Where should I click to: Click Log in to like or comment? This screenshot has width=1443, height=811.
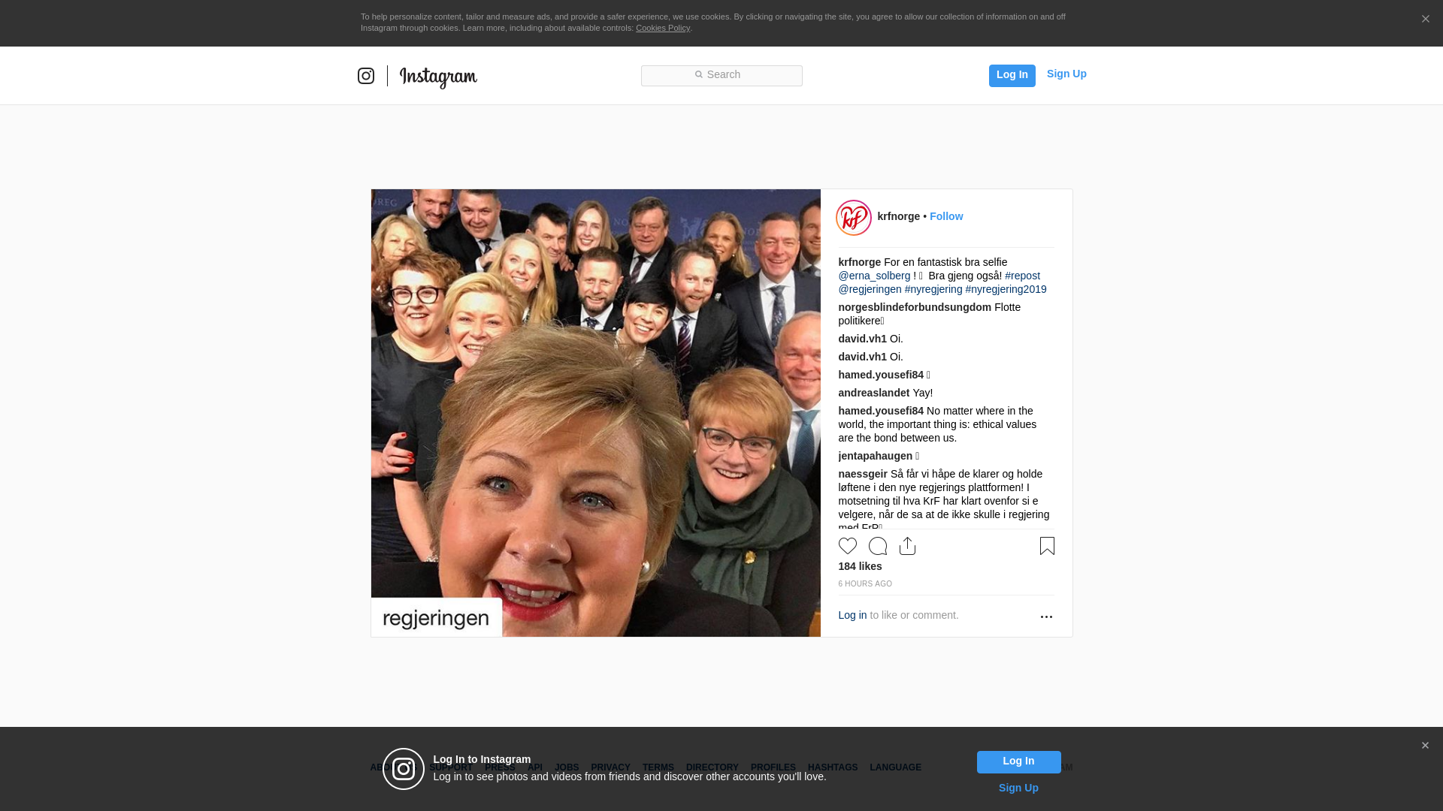pyautogui.click(x=852, y=615)
